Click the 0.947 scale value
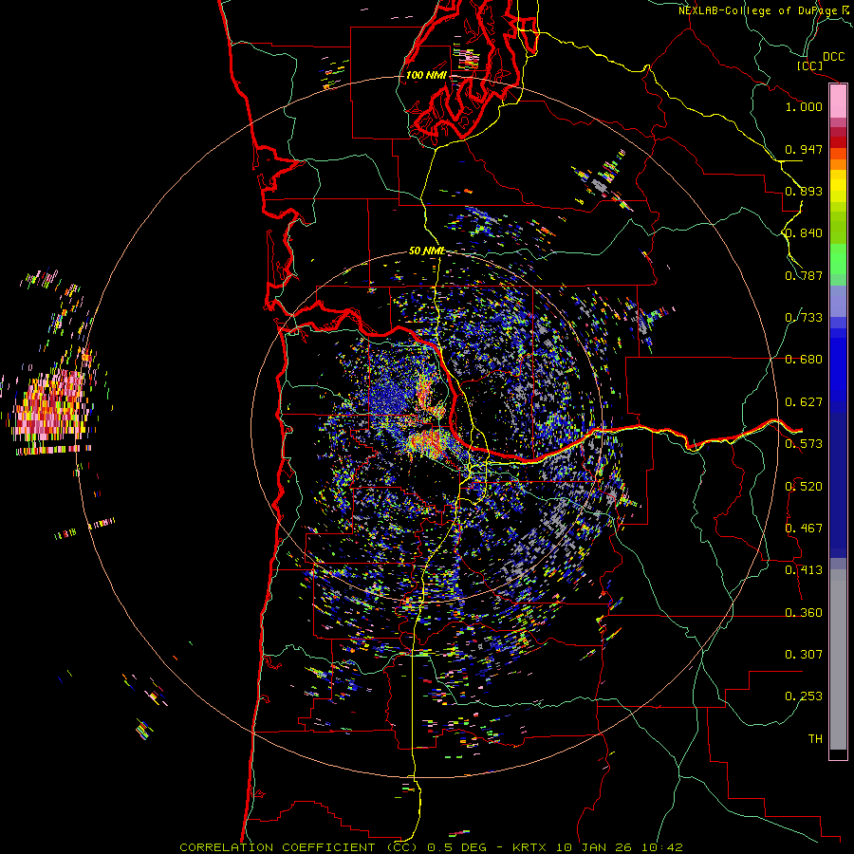 coord(804,149)
